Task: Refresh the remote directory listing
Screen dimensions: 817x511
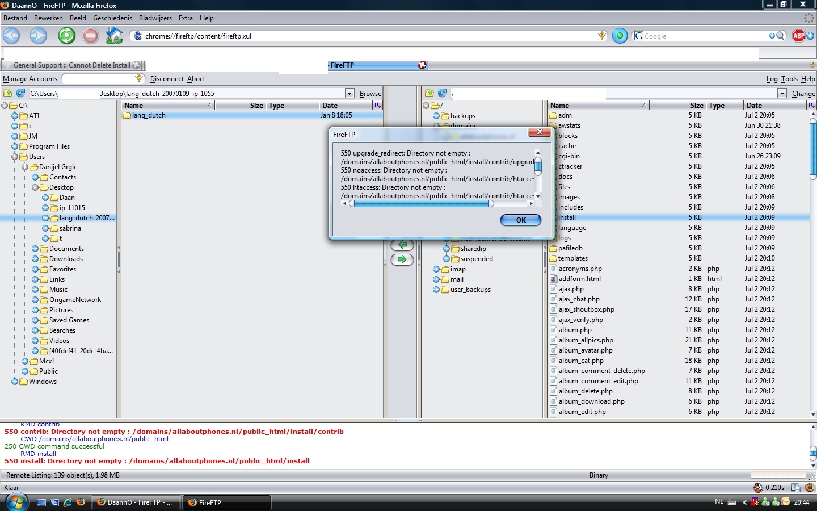Action: click(443, 93)
